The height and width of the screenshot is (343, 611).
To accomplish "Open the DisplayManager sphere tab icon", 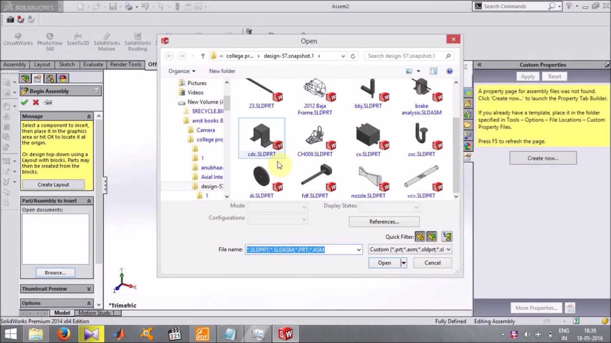I will pyautogui.click(x=63, y=78).
